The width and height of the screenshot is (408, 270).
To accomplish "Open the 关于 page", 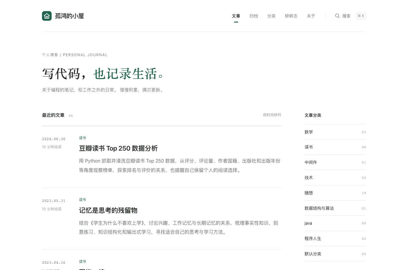I will coord(311,16).
